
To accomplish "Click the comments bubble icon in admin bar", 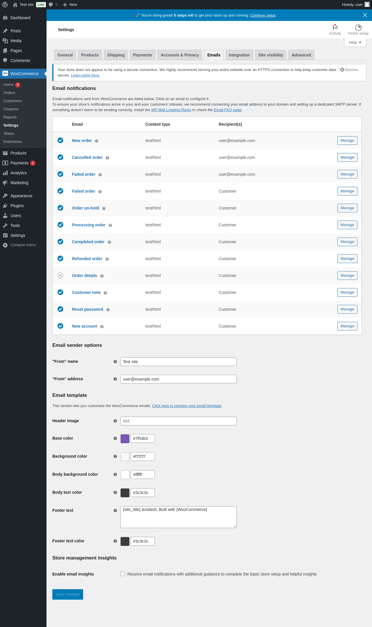I will [x=51, y=5].
